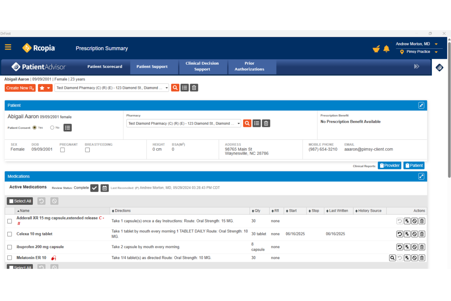
Task: Delete the ibuprofen 200 mg capsule row
Action: point(422,247)
